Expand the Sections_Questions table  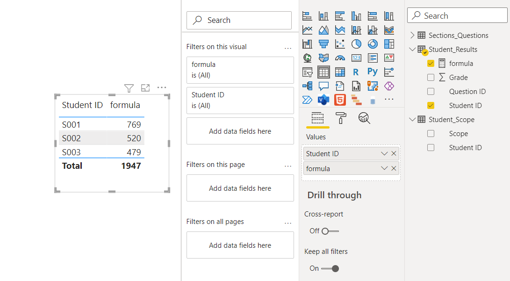pyautogui.click(x=412, y=35)
